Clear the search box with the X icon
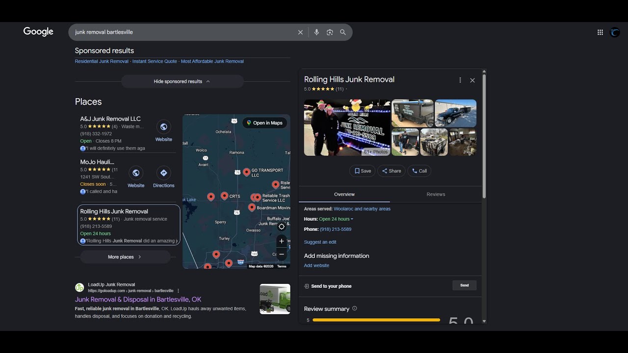The width and height of the screenshot is (628, 353). click(300, 32)
